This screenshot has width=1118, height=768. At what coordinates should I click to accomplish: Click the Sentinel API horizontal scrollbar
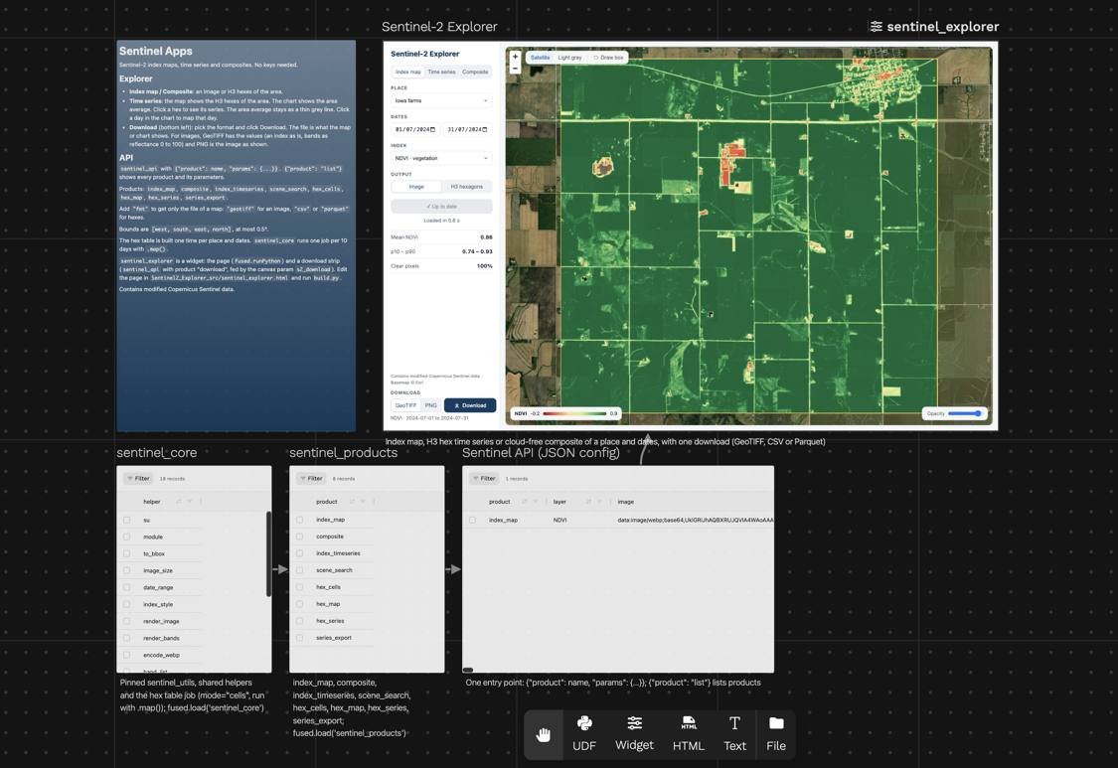(468, 670)
